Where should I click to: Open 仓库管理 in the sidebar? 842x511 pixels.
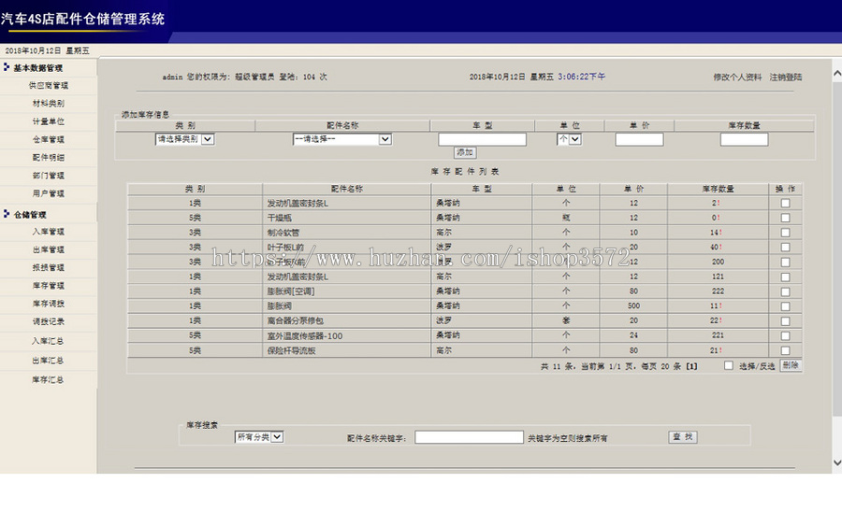click(49, 139)
